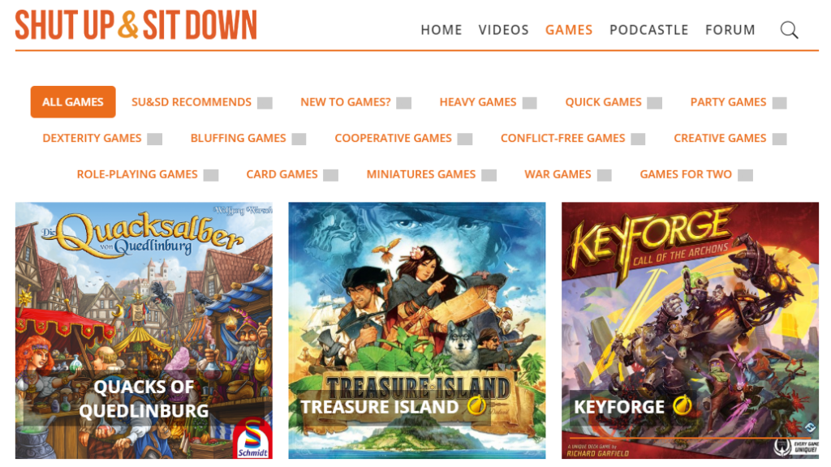
Task: Click gray icon beside War Games
Action: click(x=604, y=175)
